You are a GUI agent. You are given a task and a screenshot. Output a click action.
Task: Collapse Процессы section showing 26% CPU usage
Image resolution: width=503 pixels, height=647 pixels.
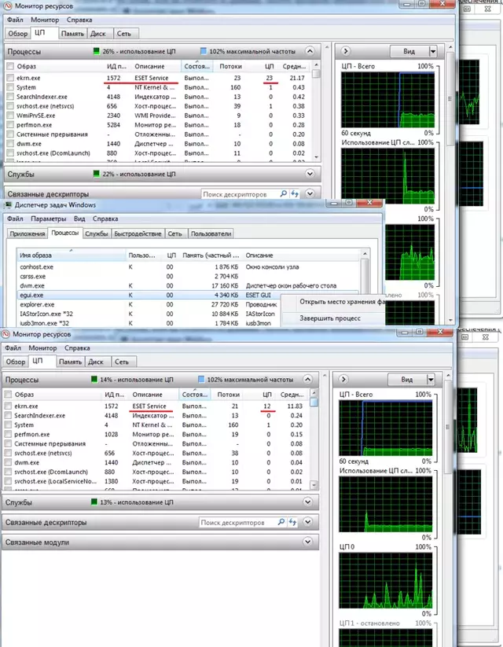coord(310,51)
